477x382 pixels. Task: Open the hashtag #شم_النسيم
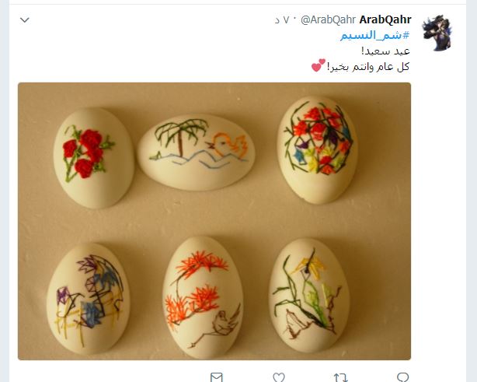[x=374, y=35]
